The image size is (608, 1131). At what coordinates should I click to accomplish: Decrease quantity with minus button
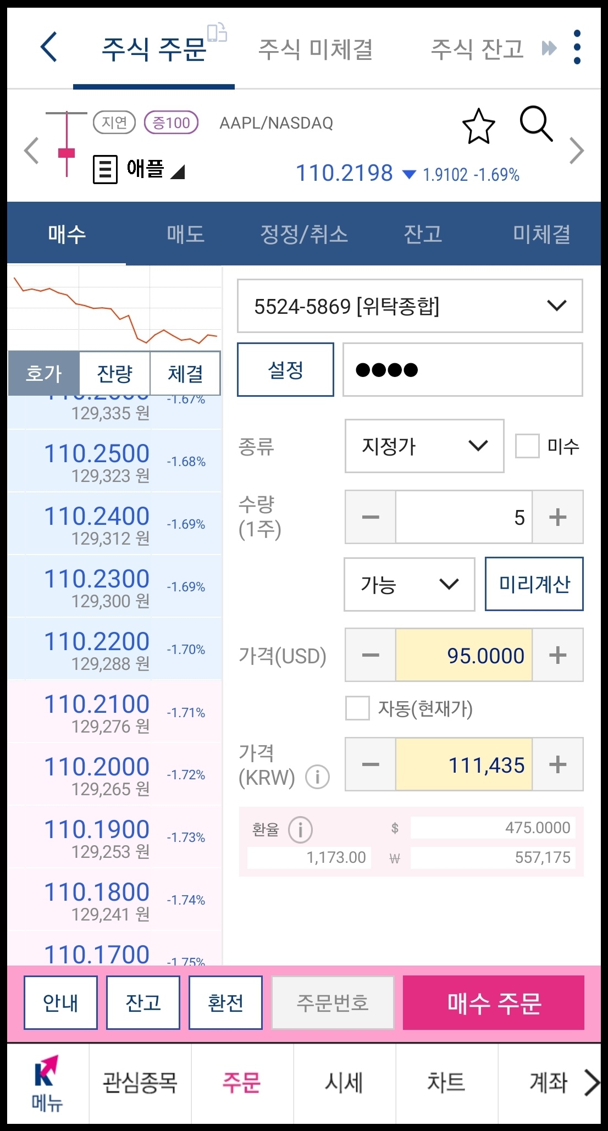[371, 517]
